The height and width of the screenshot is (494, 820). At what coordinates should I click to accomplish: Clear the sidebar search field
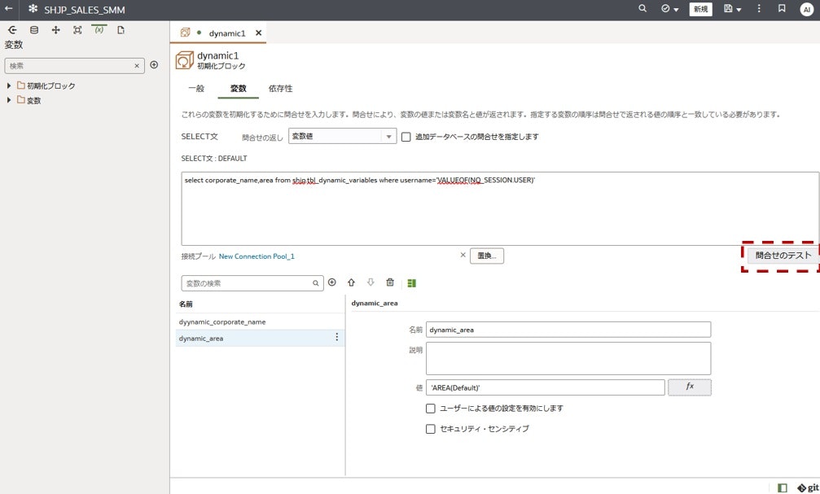pos(137,66)
